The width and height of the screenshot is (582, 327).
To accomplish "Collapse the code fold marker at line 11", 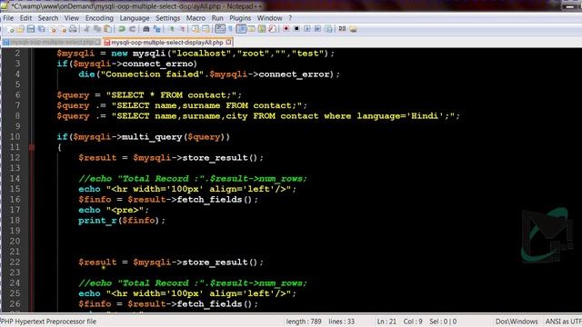I will (x=32, y=147).
